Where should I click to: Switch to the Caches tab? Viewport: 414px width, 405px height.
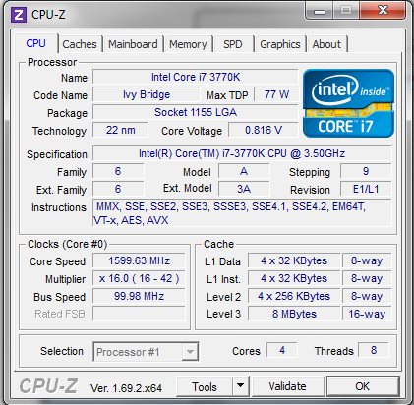80,44
